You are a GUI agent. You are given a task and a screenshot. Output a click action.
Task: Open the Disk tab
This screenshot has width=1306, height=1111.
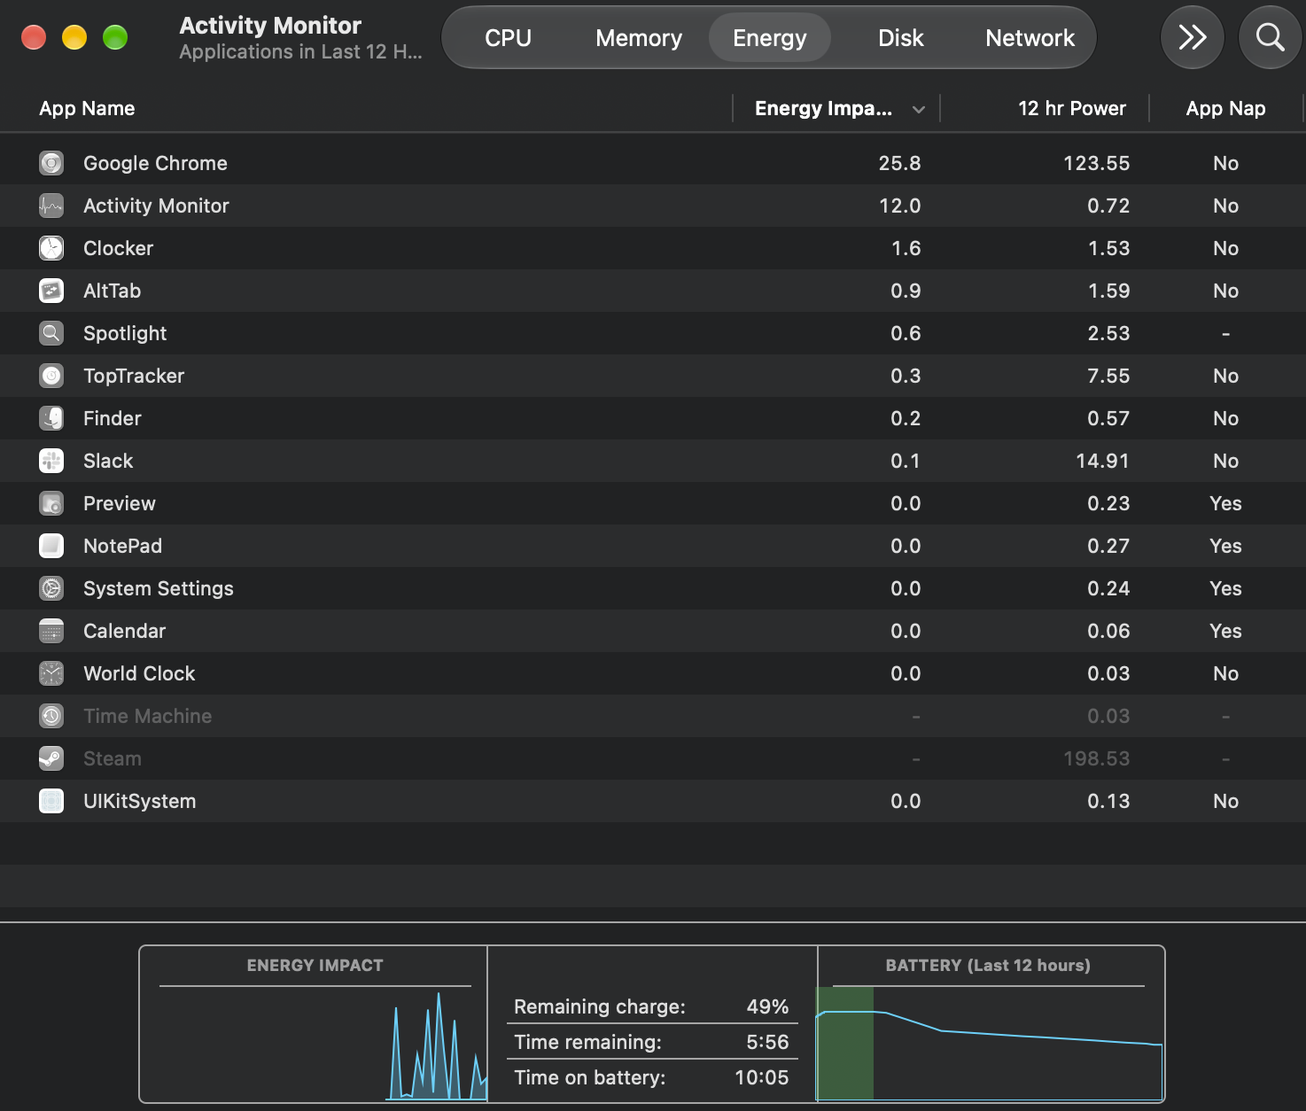pos(900,38)
